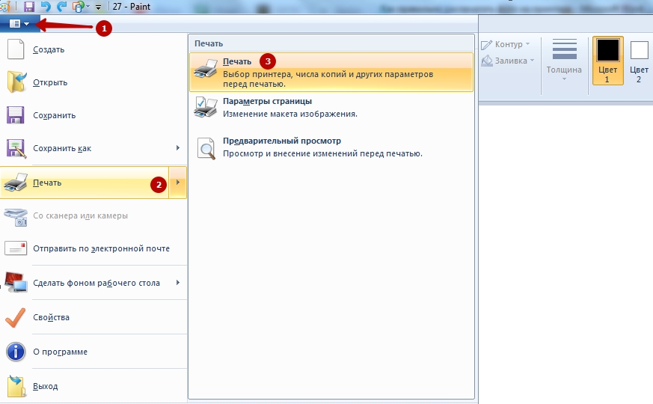Viewport: 653px width, 404px height.
Task: Select the black Цвет 1 swatch
Action: click(607, 51)
